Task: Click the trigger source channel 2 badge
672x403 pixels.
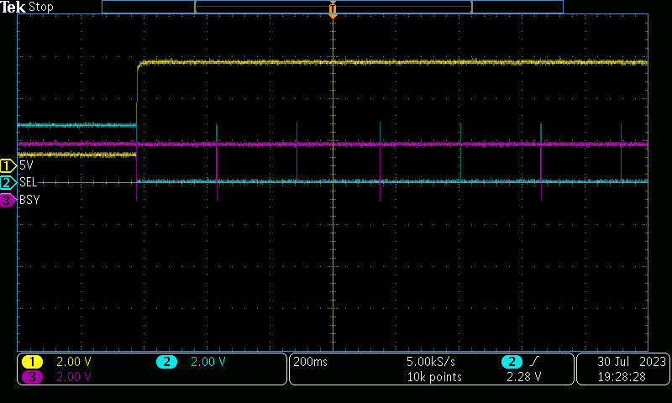Action: coord(512,362)
